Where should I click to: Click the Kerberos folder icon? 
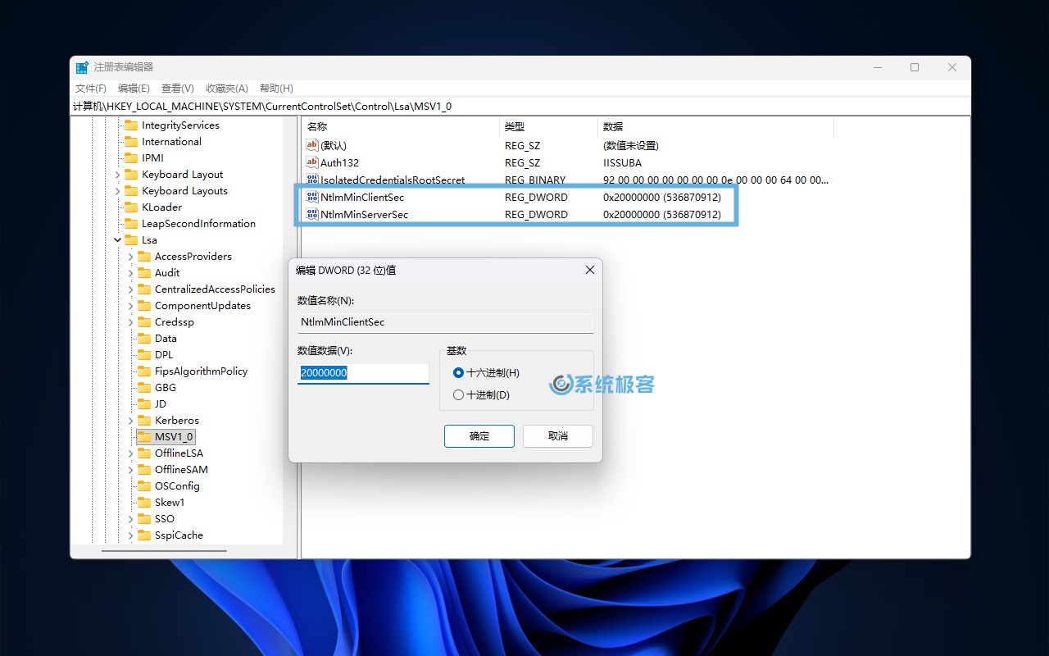click(x=143, y=421)
